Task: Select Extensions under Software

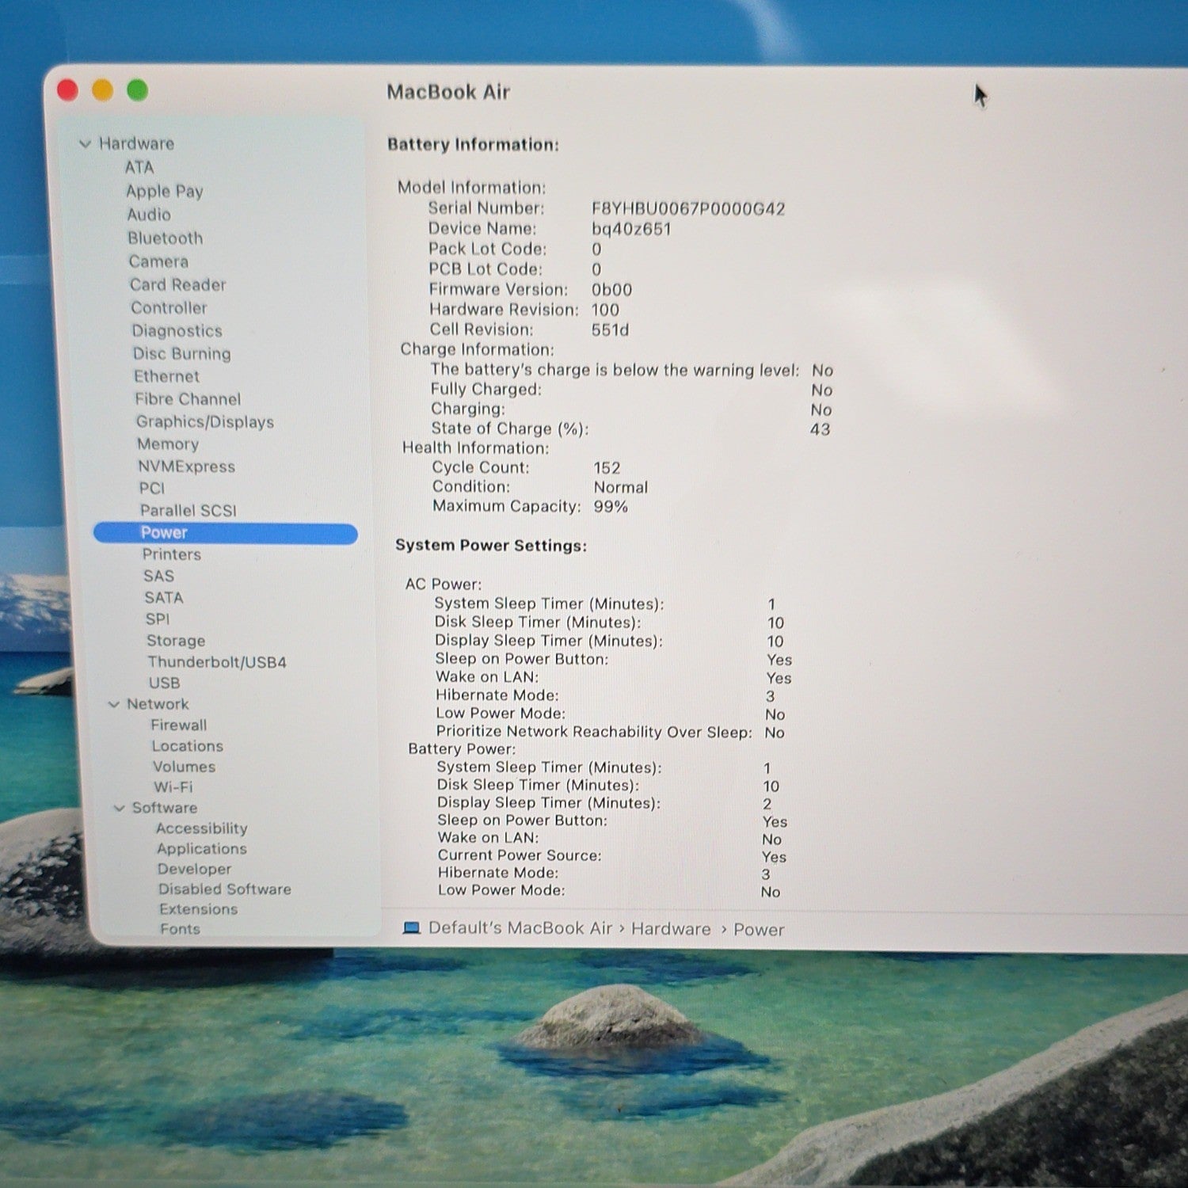Action: tap(199, 909)
